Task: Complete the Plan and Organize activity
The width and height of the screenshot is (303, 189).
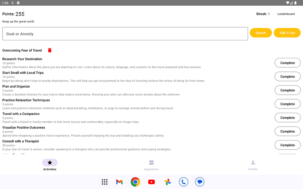Action: 288,90
